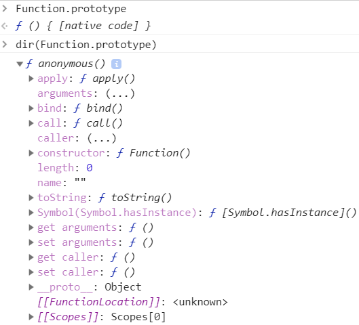Screen dimensions: 359x325
Task: Click the info icon next to anonymous()
Action: 116,64
